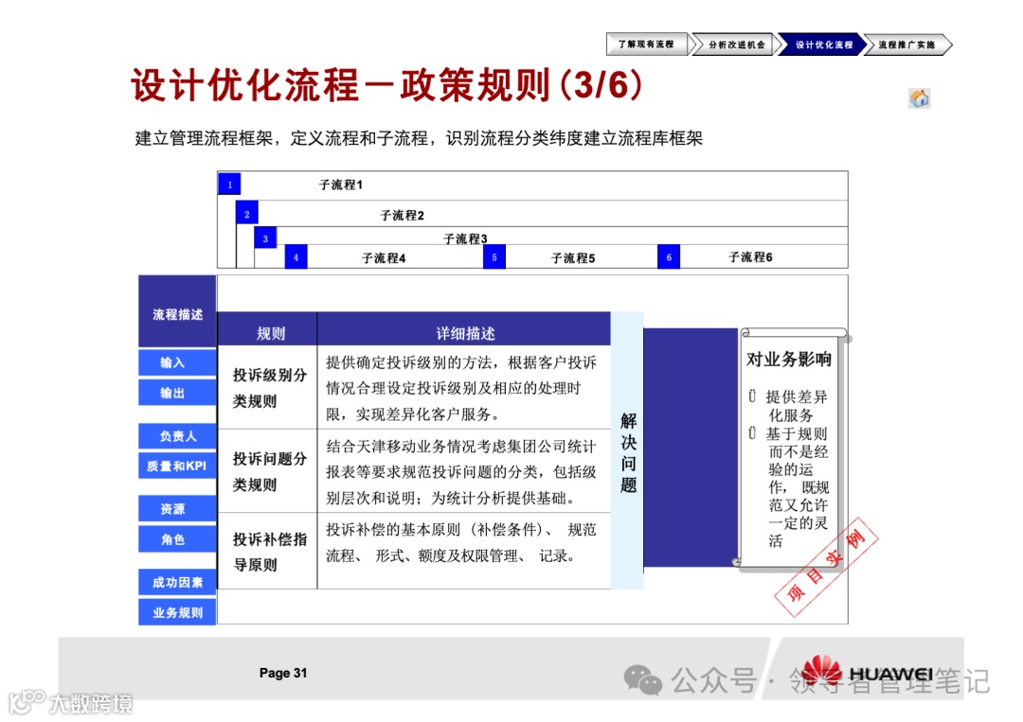Click the 角色 sidebar button
Image resolution: width=1023 pixels, height=722 pixels.
177,539
